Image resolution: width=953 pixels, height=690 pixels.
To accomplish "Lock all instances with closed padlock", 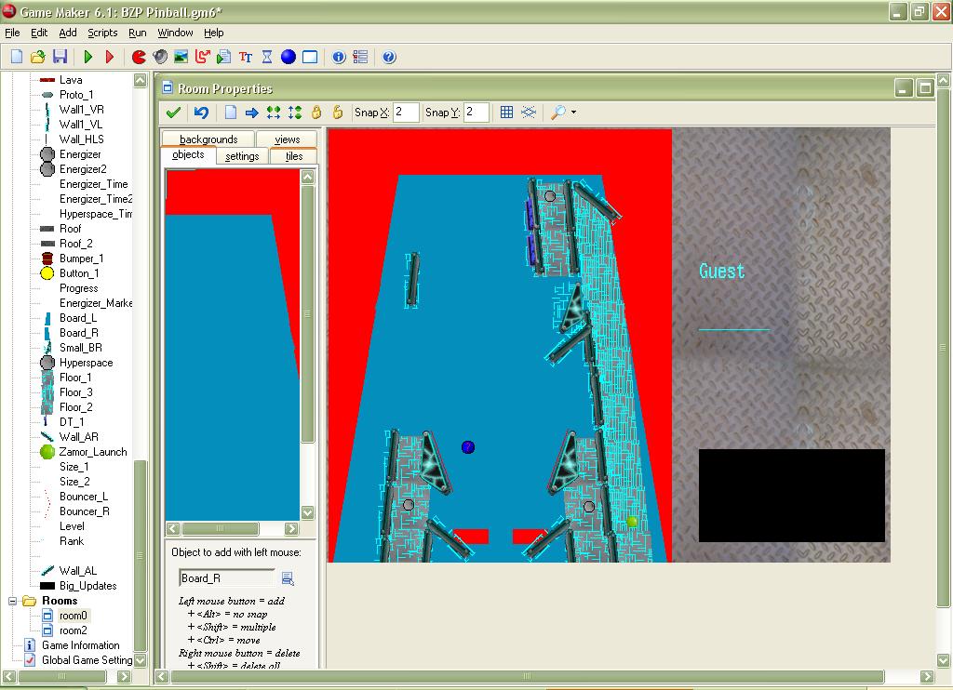I will (316, 113).
